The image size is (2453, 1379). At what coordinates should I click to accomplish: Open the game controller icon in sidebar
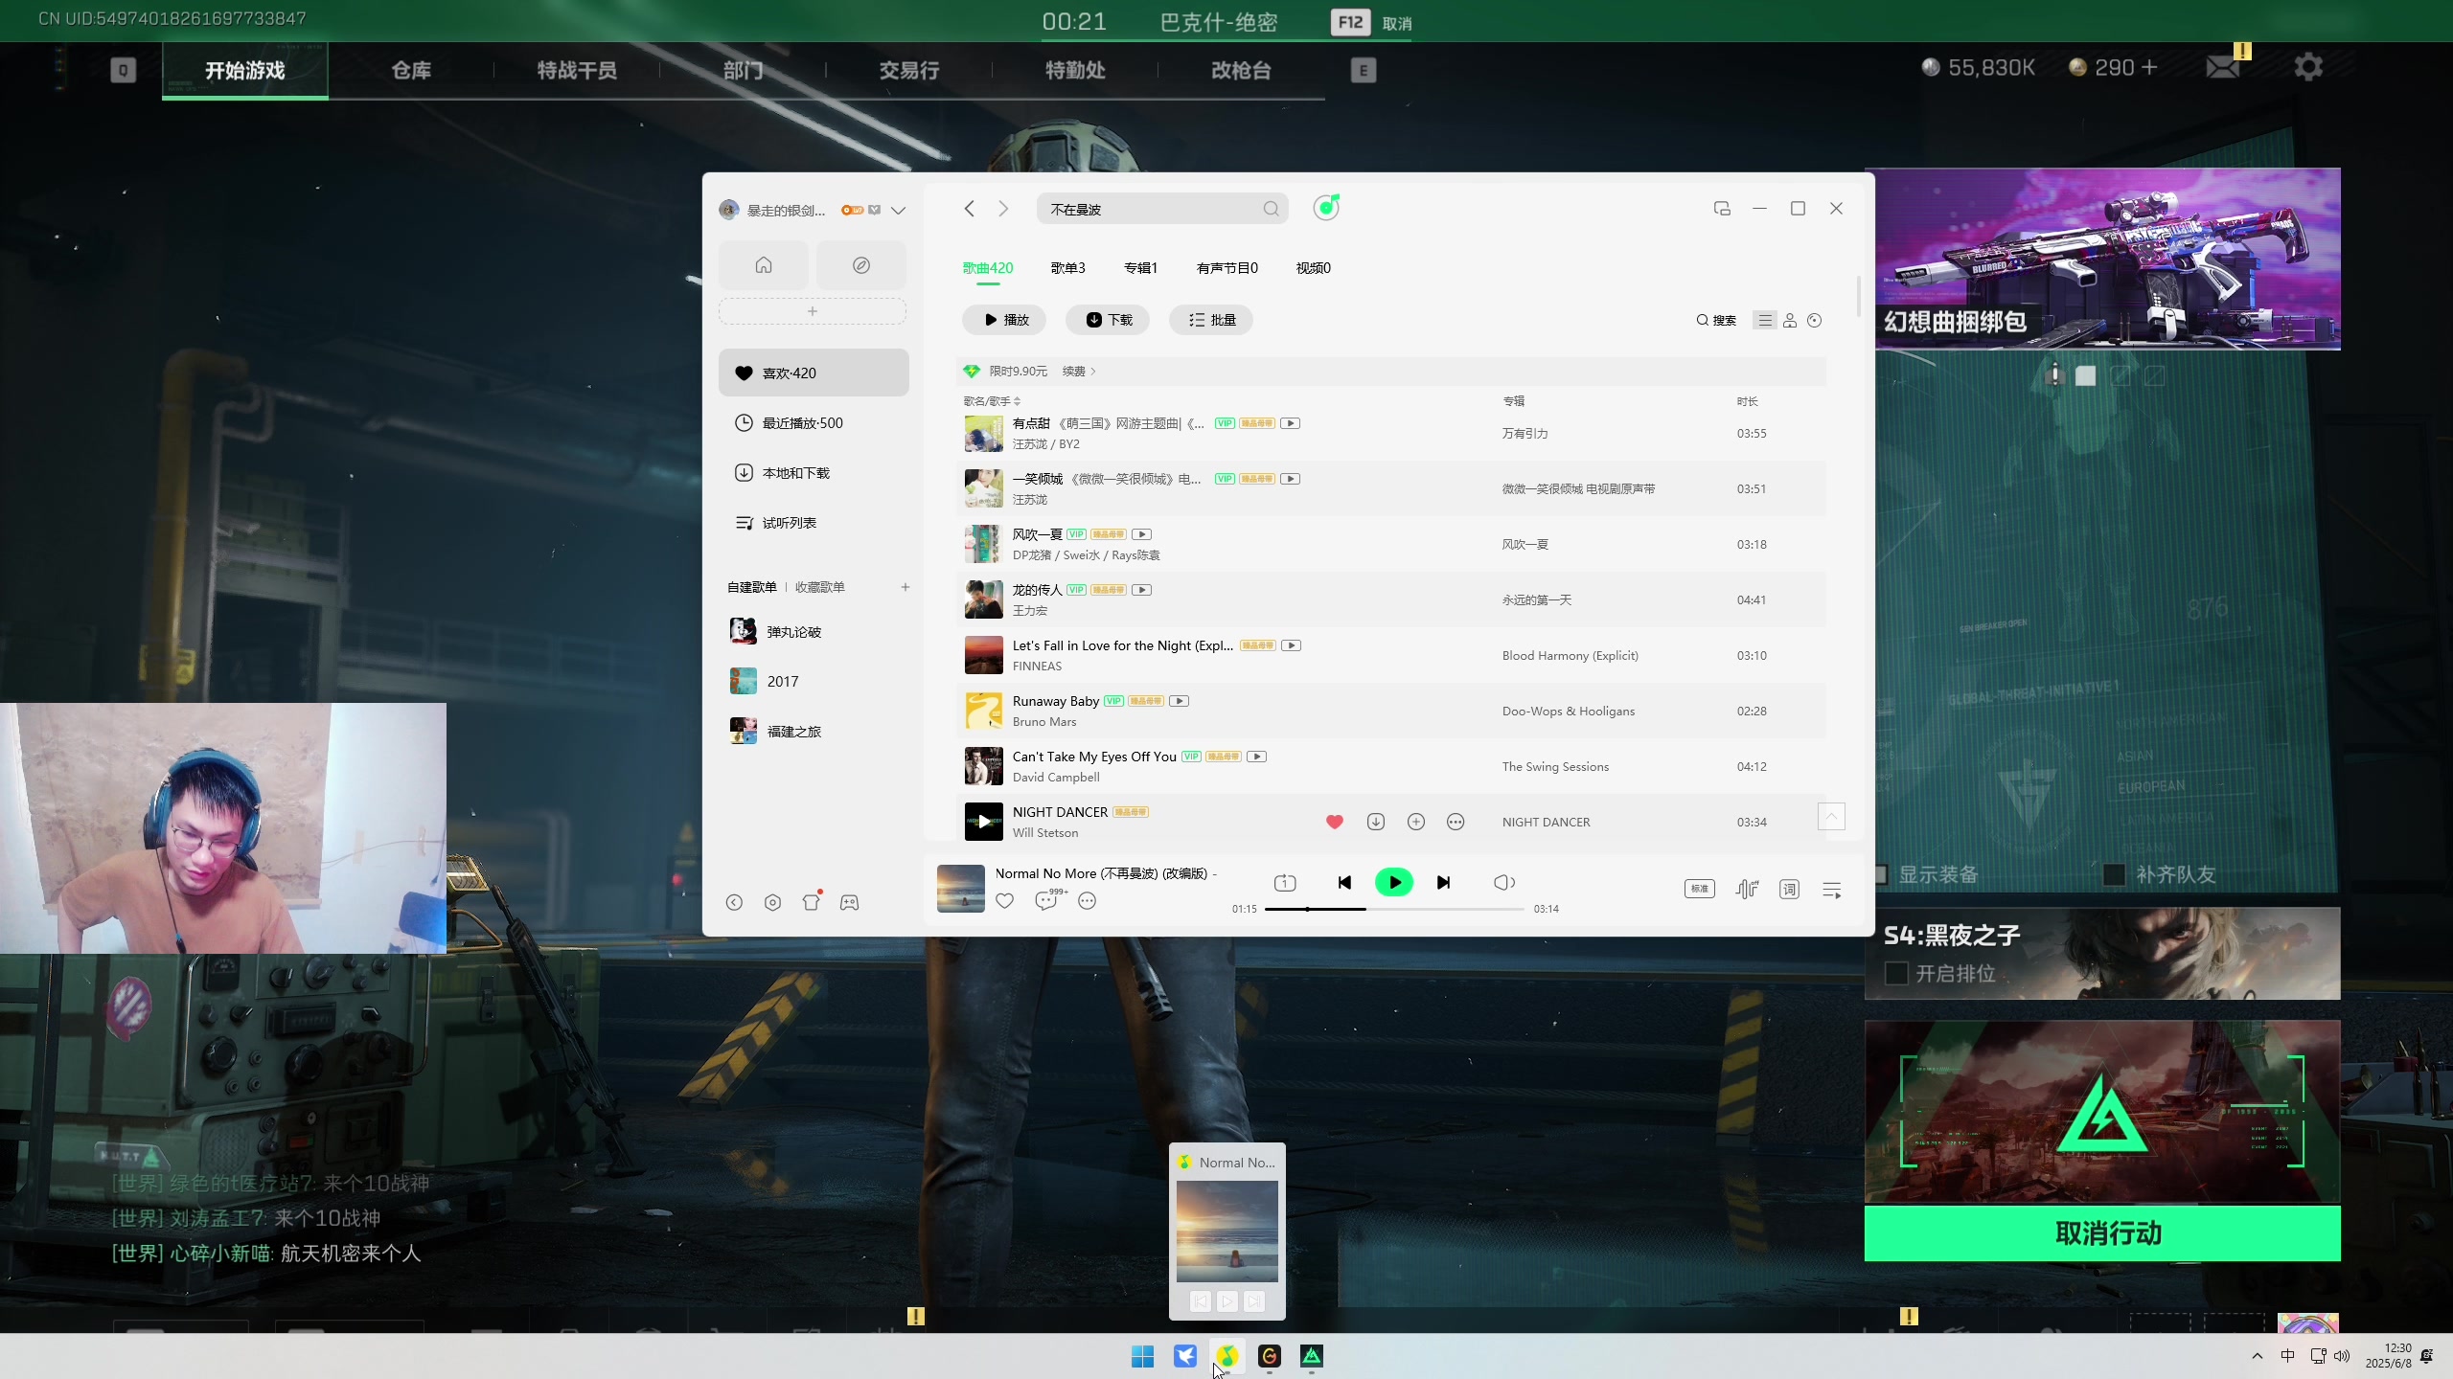[x=850, y=902]
